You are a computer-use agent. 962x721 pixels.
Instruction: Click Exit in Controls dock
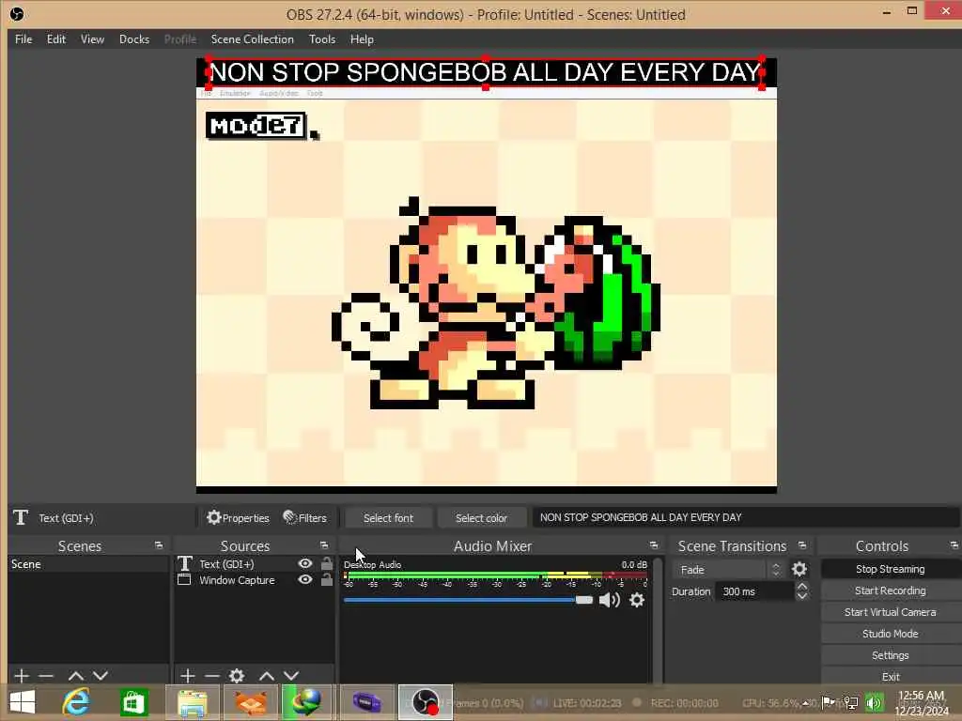click(x=891, y=676)
